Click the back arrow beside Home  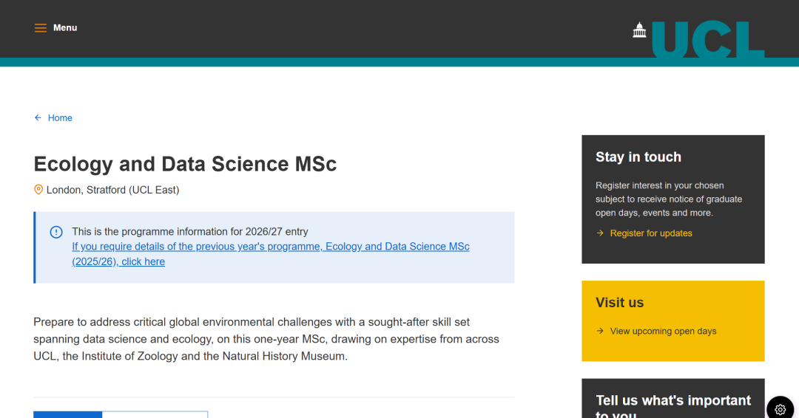(x=38, y=117)
